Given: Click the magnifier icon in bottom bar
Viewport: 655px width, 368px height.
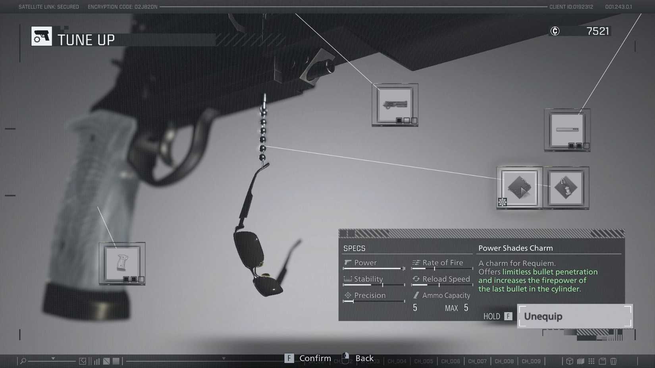Looking at the screenshot, I should [23, 361].
